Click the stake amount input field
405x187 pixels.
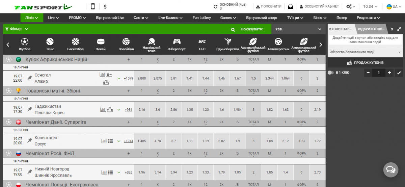click(379, 73)
